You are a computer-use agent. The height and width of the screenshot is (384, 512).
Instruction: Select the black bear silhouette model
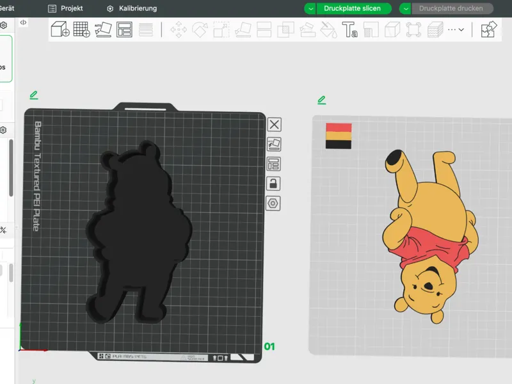pos(139,232)
